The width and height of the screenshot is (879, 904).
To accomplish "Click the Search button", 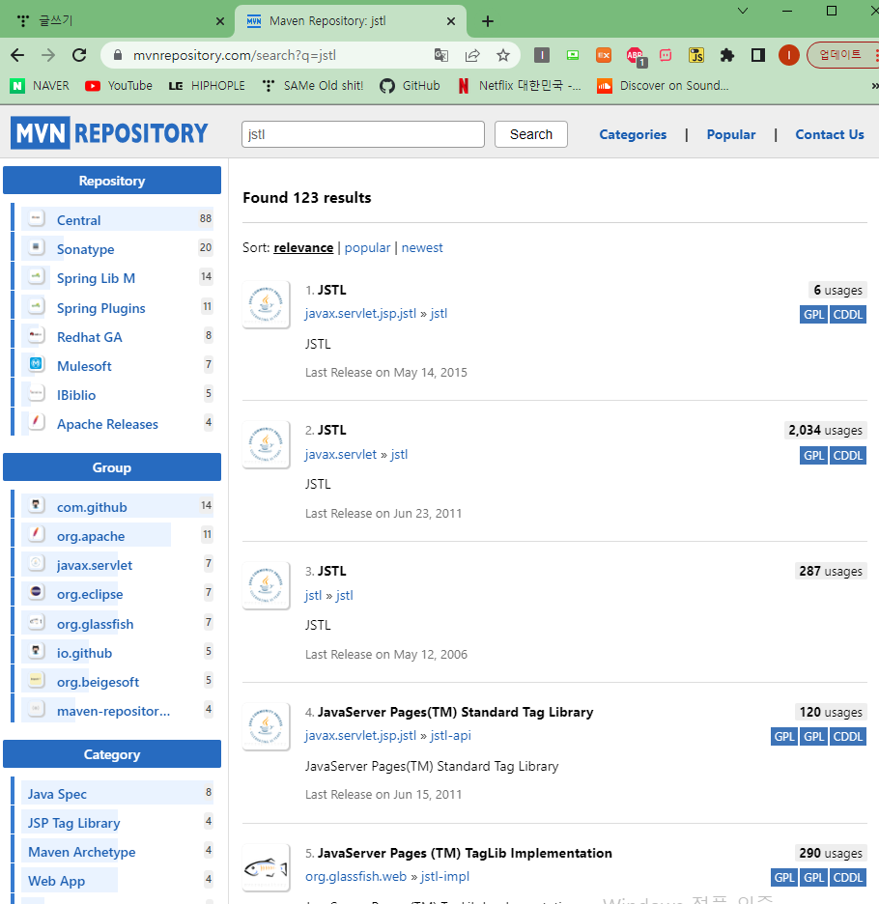I will [x=530, y=134].
